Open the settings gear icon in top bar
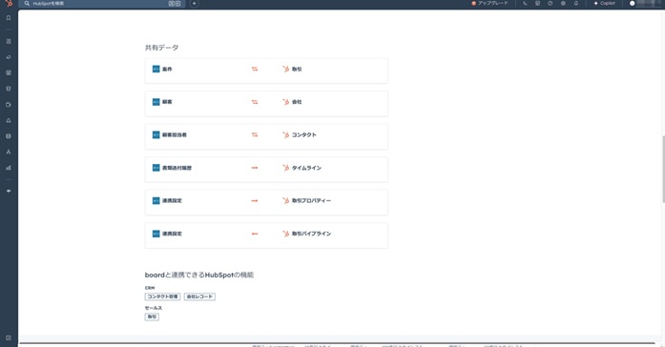This screenshot has width=665, height=347. coord(563,4)
